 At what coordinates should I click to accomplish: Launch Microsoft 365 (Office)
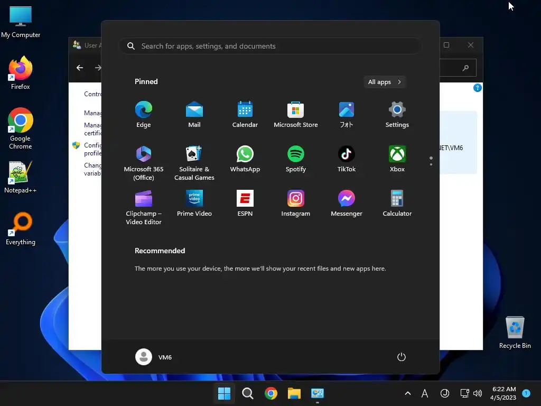[x=144, y=163]
